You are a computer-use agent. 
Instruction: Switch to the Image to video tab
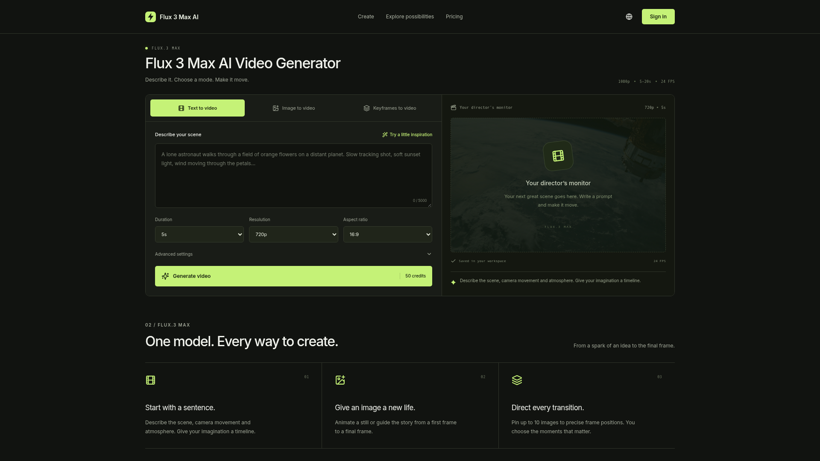point(293,108)
